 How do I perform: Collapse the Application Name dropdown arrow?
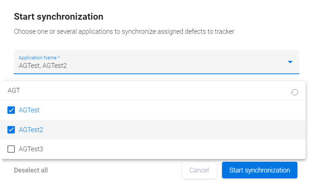point(290,62)
